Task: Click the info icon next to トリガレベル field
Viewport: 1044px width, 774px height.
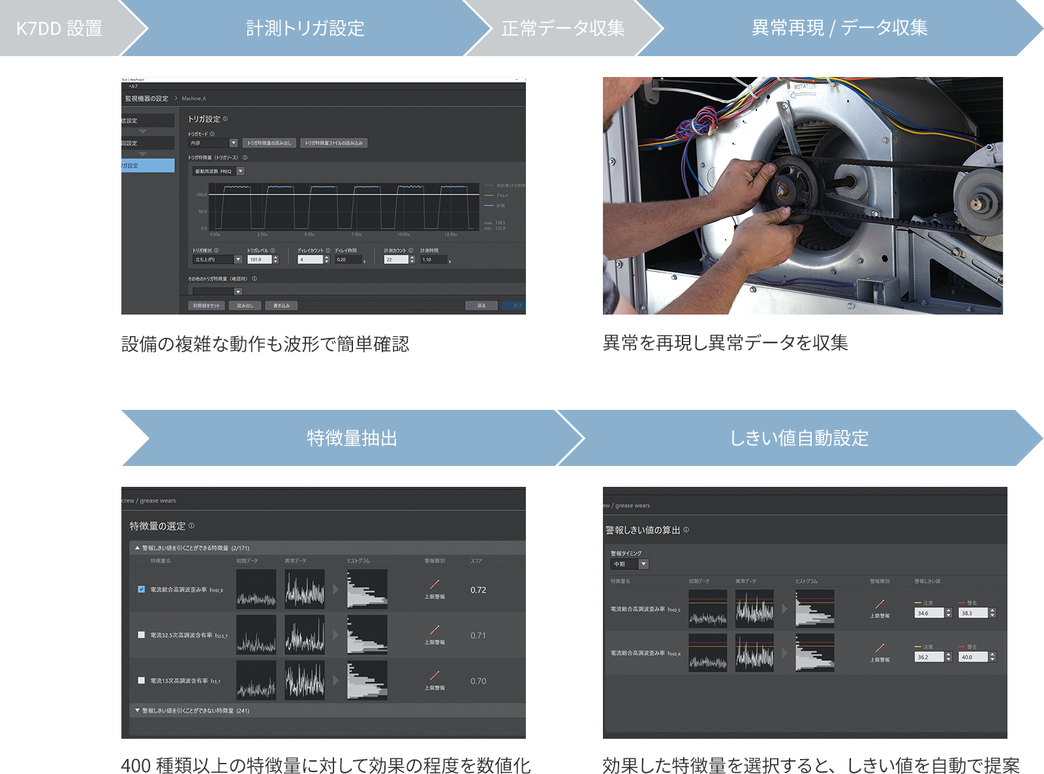Action: (272, 250)
